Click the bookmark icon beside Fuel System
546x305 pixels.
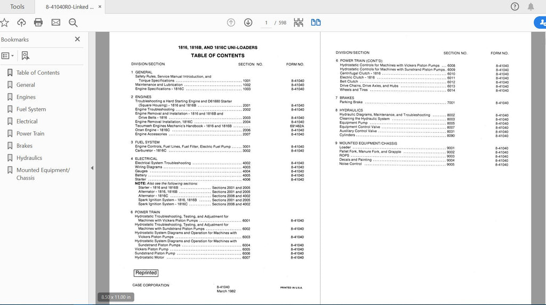tap(10, 109)
